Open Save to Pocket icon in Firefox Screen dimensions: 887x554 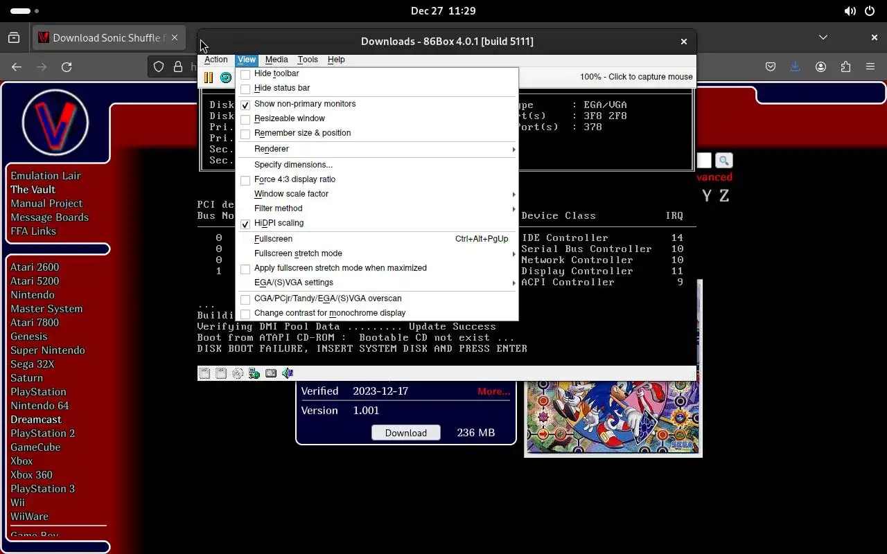(x=771, y=66)
